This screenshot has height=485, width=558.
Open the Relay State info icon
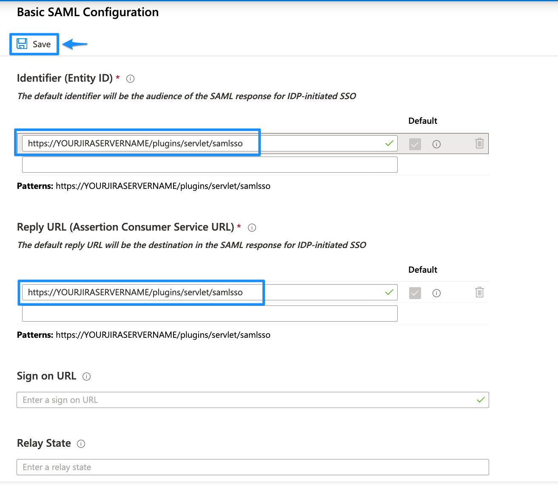[x=81, y=444]
